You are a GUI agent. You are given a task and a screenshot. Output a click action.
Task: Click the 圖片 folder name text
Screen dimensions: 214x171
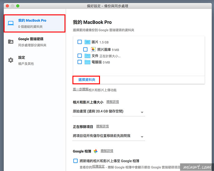[95, 42]
